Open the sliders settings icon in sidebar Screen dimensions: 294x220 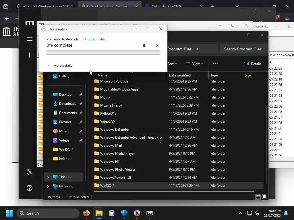point(30,172)
